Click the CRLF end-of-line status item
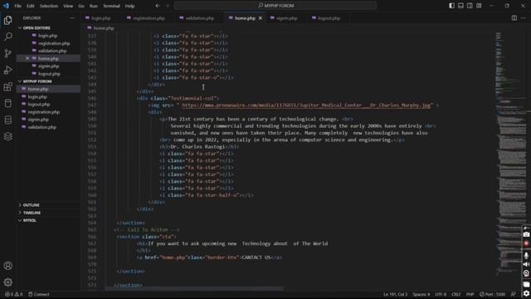531x299 pixels. tap(455, 294)
